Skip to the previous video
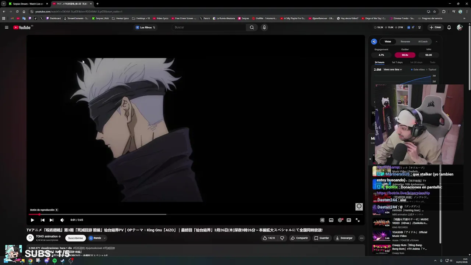 (42, 220)
